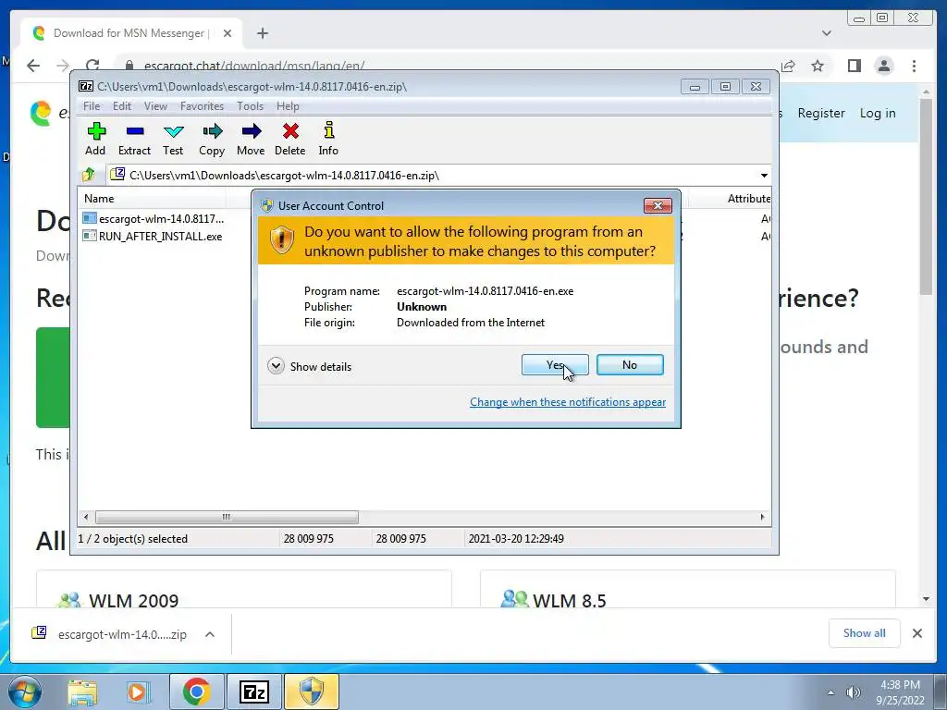Screen dimensions: 947x710
Task: Click the Log in link on the webpage
Action: [878, 114]
